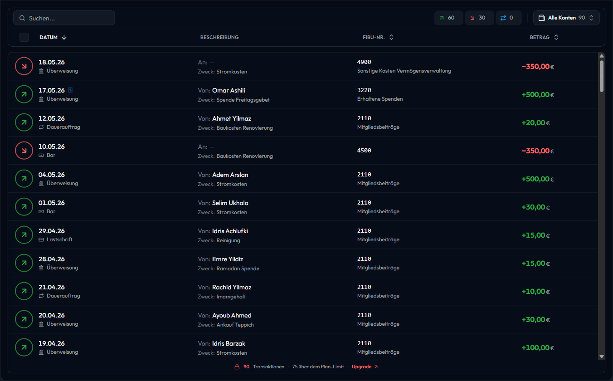Filter by transfer transactions showing 0
The height and width of the screenshot is (381, 613).
[509, 18]
